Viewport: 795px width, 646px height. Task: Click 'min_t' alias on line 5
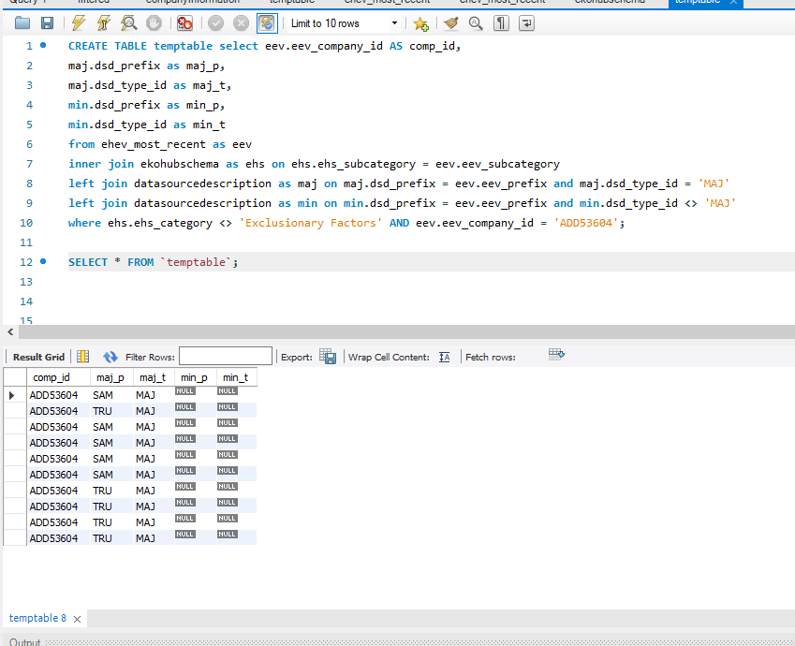point(209,125)
